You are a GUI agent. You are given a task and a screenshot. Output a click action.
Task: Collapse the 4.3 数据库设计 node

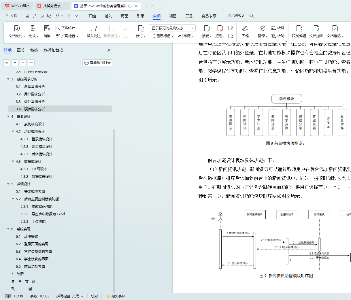pos(13,161)
